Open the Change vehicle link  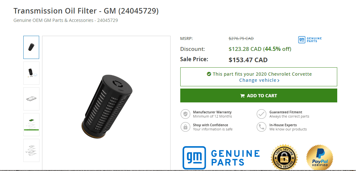(258, 80)
